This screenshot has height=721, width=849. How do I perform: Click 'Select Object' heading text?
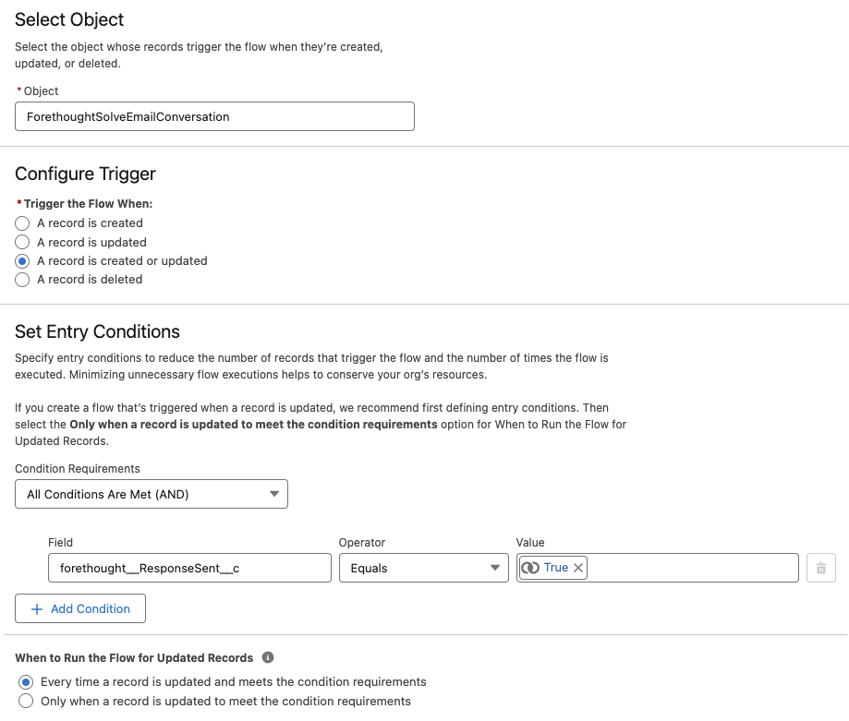[69, 20]
